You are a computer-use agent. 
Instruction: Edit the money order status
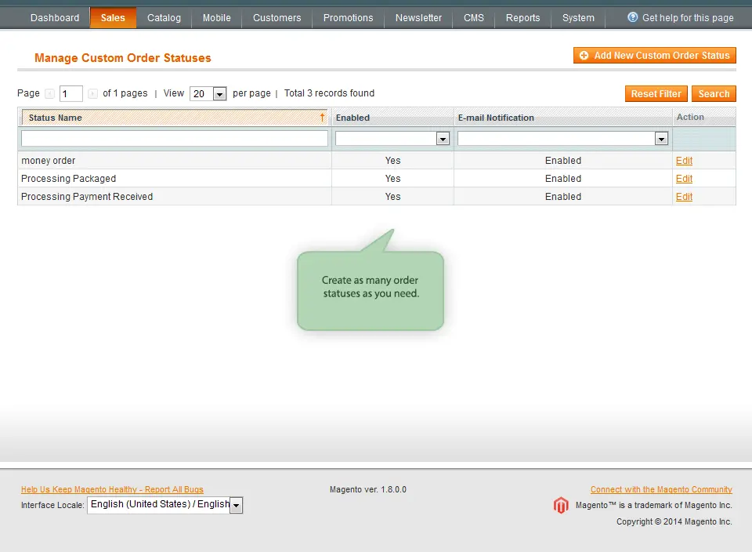[683, 160]
